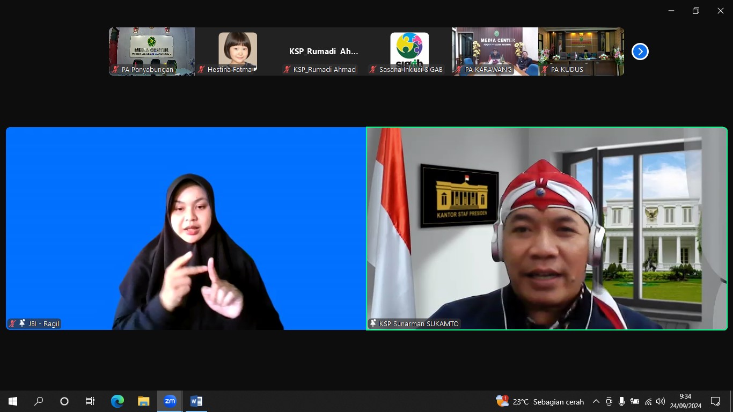Launch Microsoft Edge from the taskbar
This screenshot has width=733, height=412.
pyautogui.click(x=117, y=401)
